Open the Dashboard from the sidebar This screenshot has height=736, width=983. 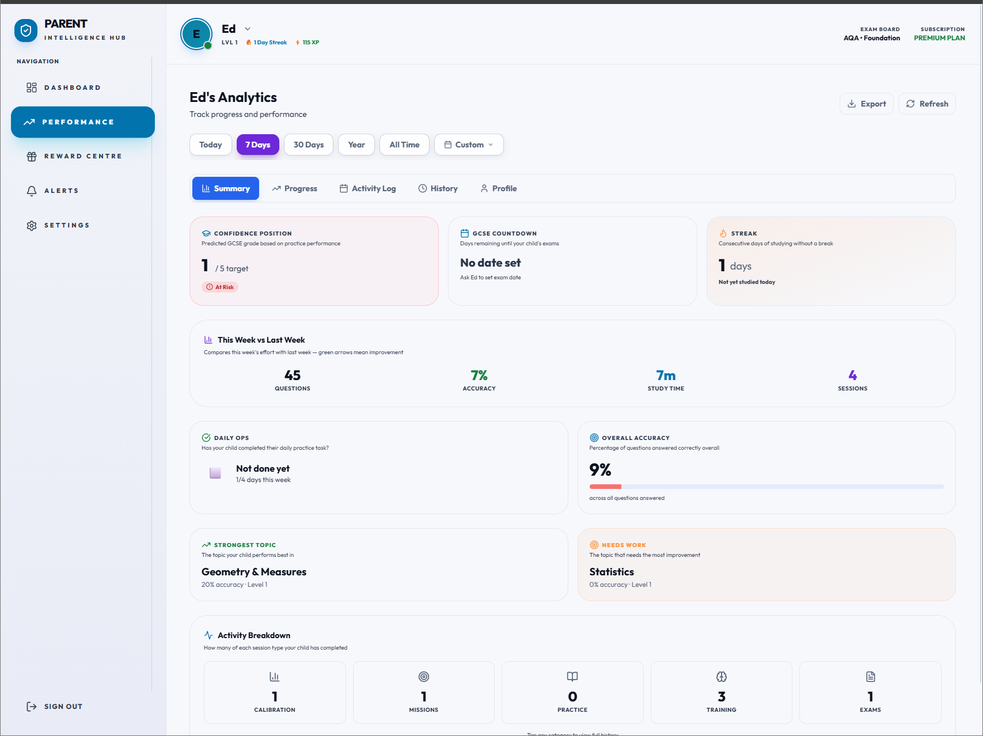coord(32,87)
